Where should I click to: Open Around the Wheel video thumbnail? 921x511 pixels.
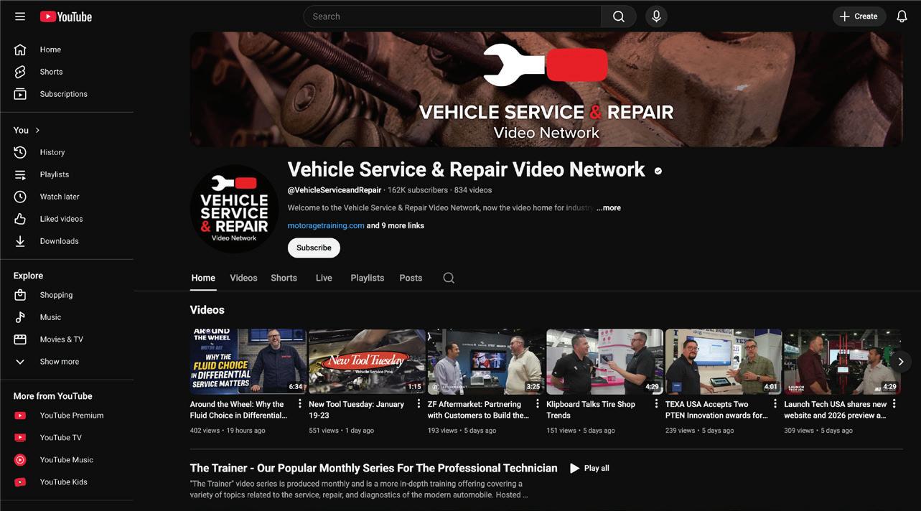click(x=248, y=362)
